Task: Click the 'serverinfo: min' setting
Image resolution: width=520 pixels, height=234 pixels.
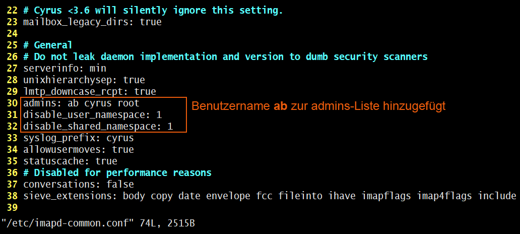Action: pos(64,68)
